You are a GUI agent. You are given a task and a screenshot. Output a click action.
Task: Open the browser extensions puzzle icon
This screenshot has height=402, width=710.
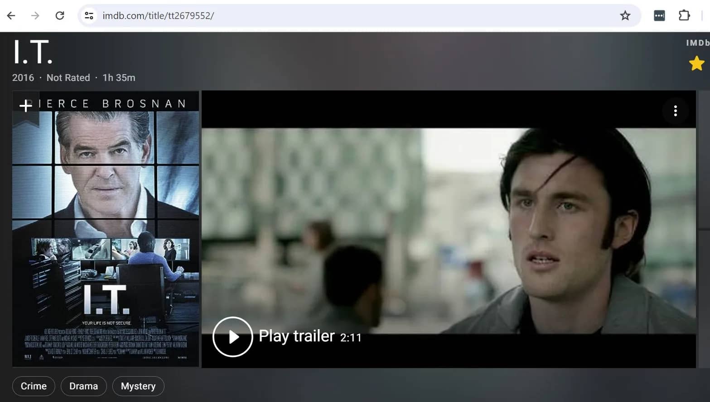684,15
